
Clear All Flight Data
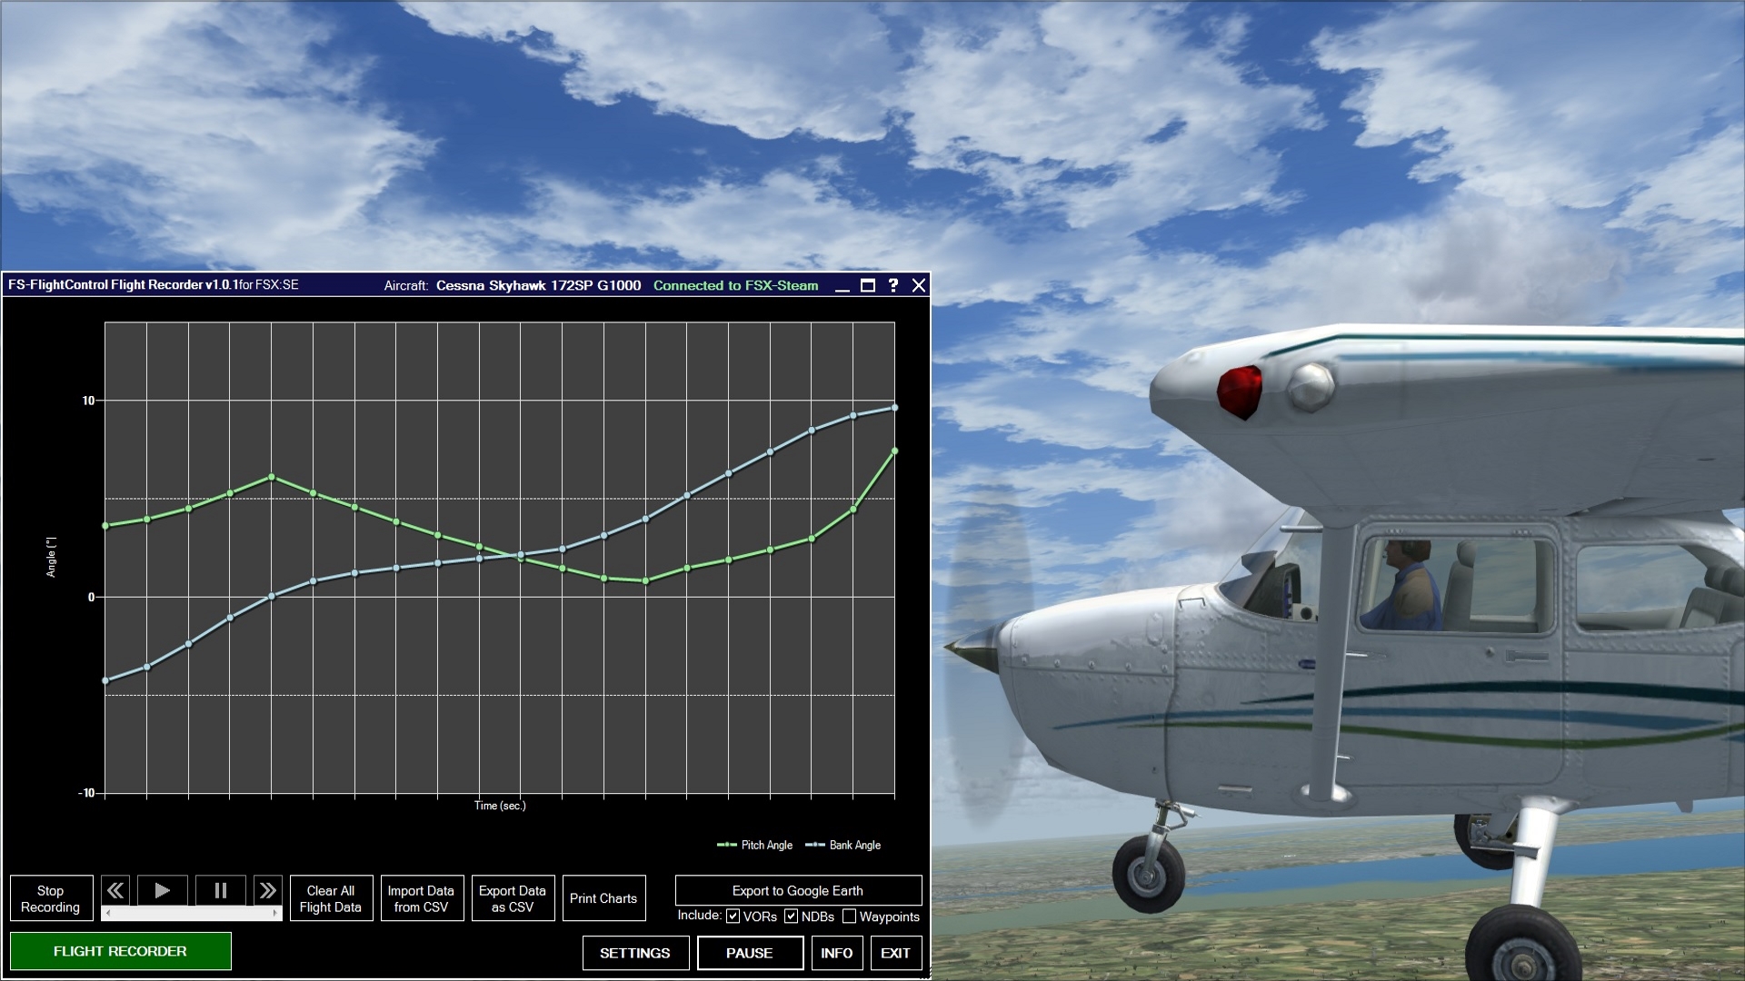(331, 897)
